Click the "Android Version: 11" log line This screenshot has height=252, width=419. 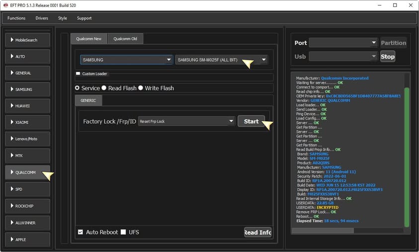point(326,172)
